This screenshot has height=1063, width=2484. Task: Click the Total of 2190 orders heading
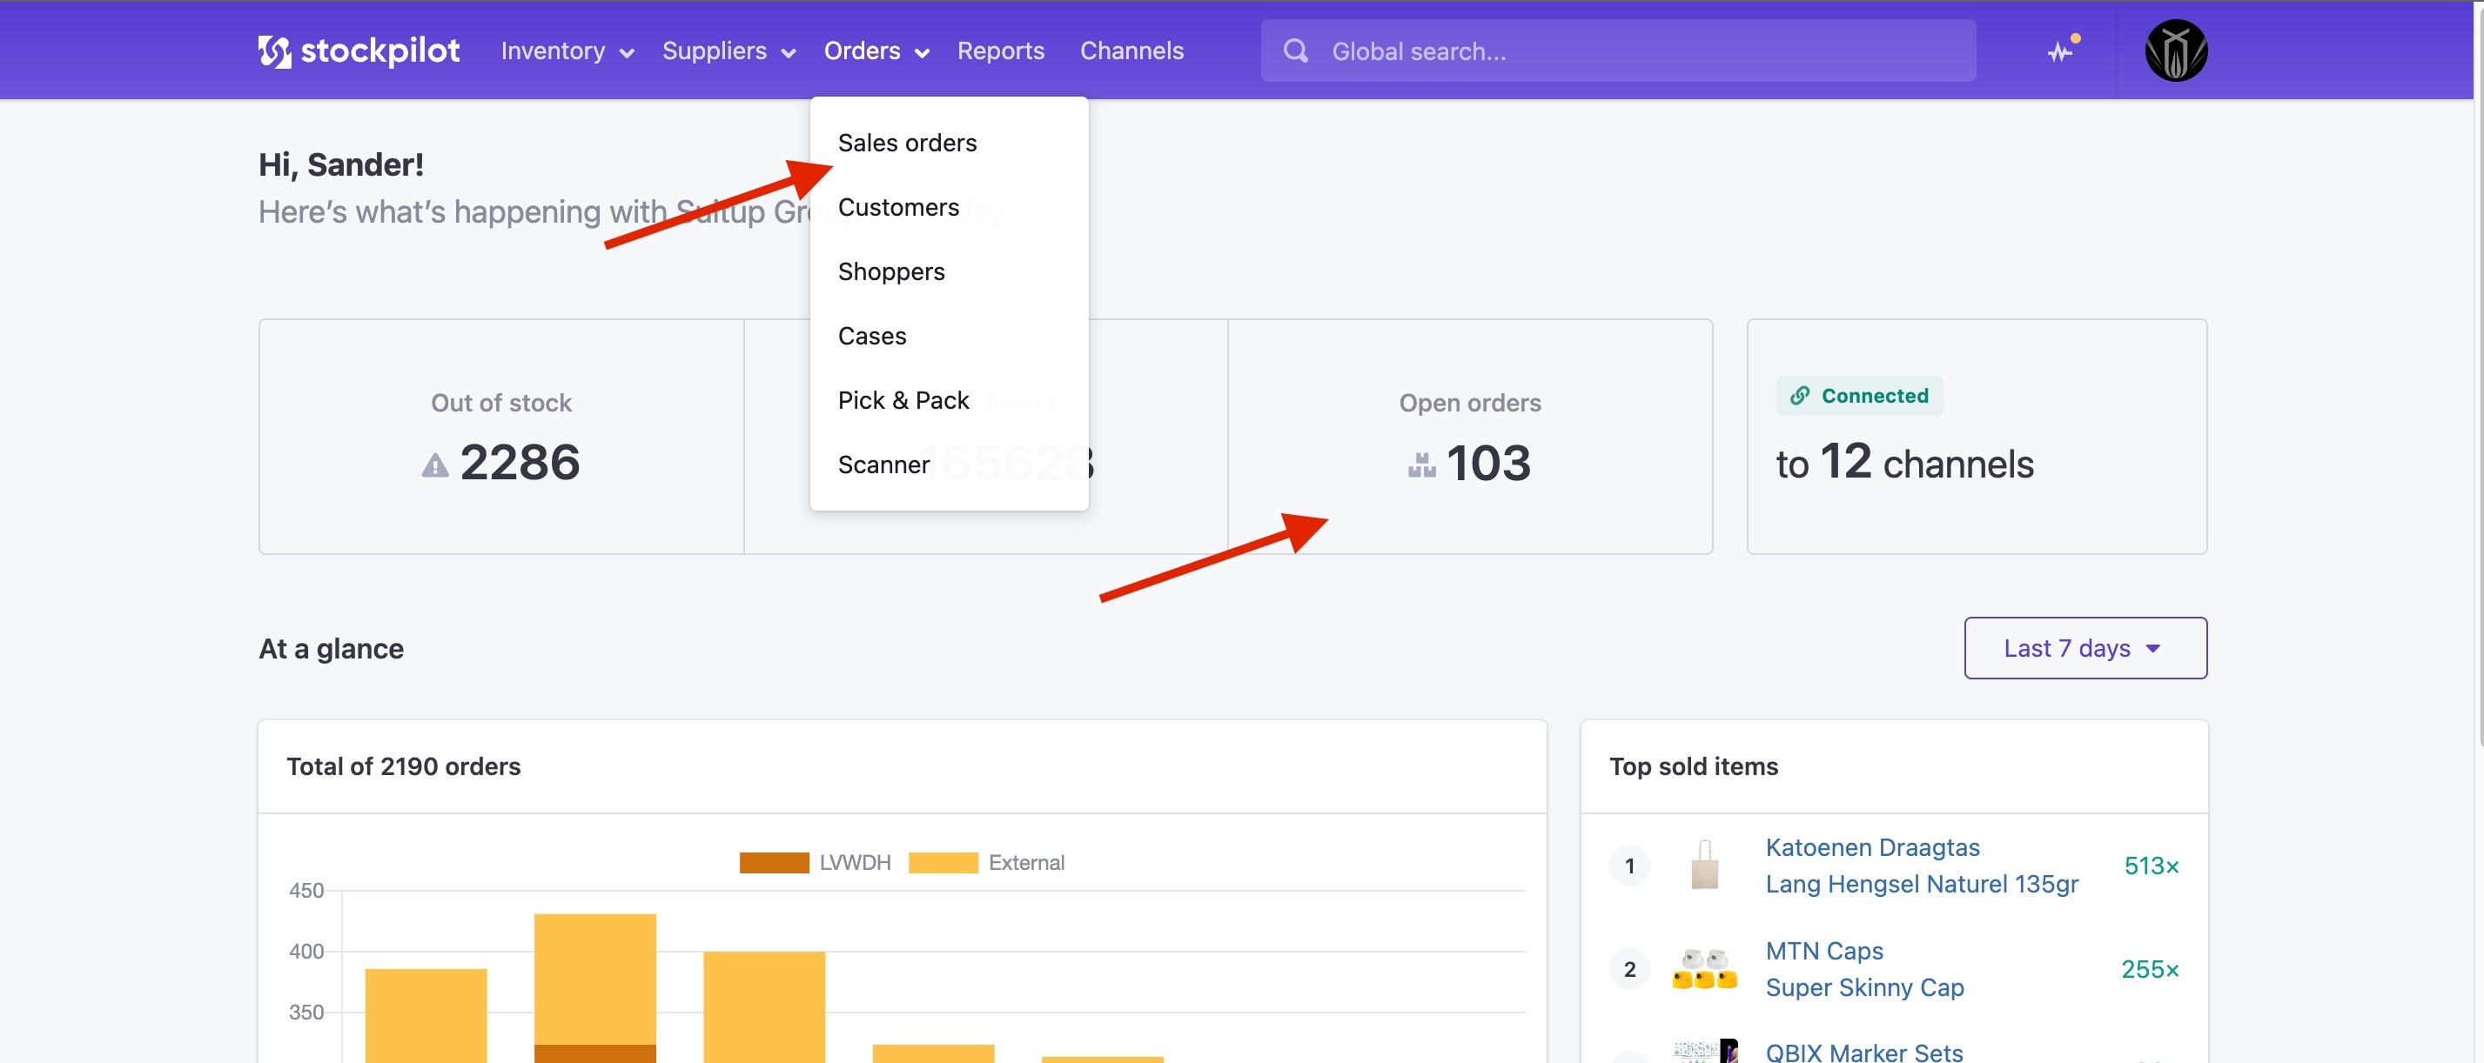[x=403, y=766]
